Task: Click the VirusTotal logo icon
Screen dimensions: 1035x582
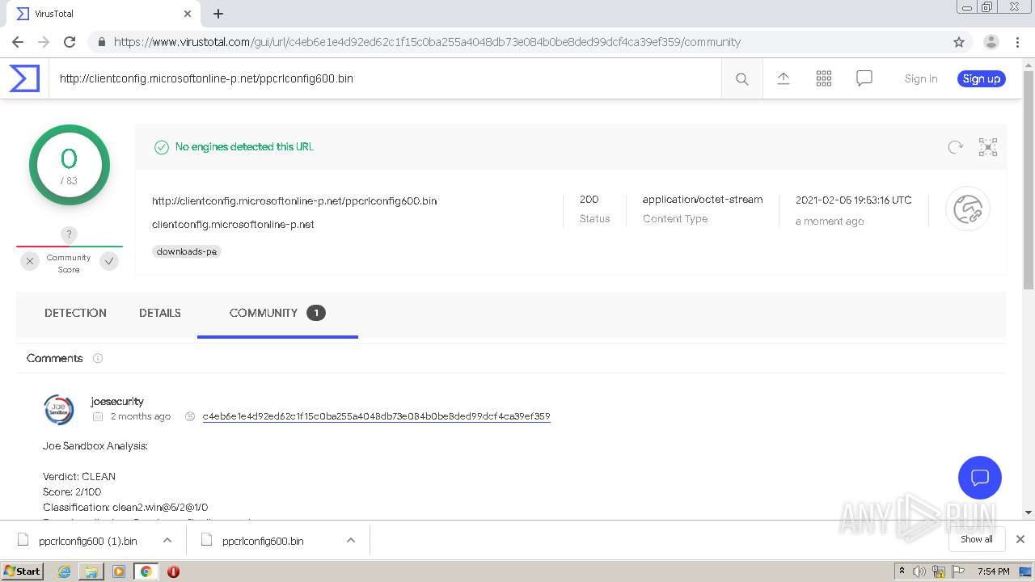Action: (x=24, y=78)
